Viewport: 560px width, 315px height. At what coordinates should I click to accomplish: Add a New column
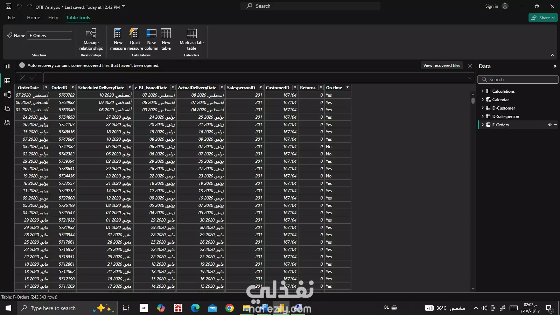pyautogui.click(x=151, y=39)
